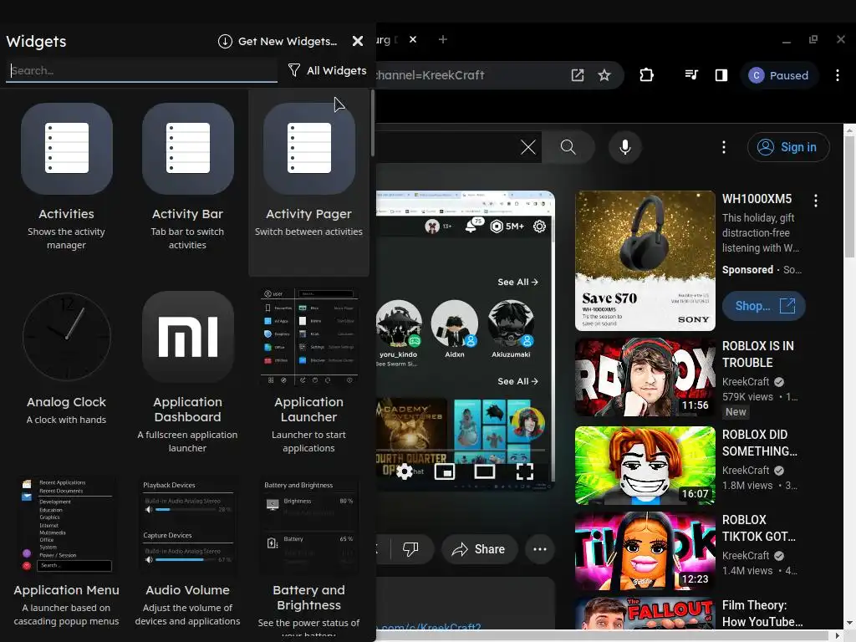Click the Shop button on the ad
856x642 pixels.
(x=764, y=306)
